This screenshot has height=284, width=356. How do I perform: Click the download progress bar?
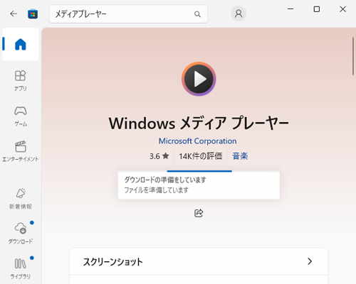point(199,171)
